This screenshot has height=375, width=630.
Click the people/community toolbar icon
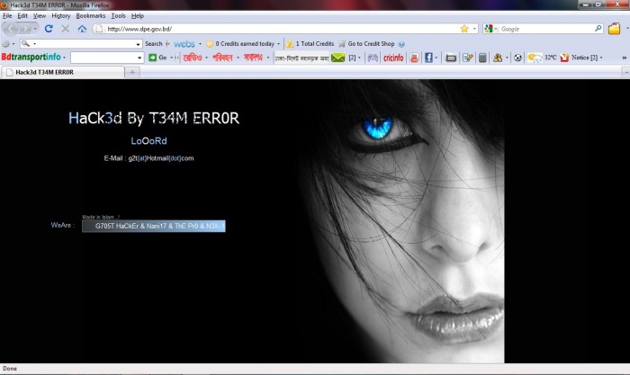tap(498, 58)
